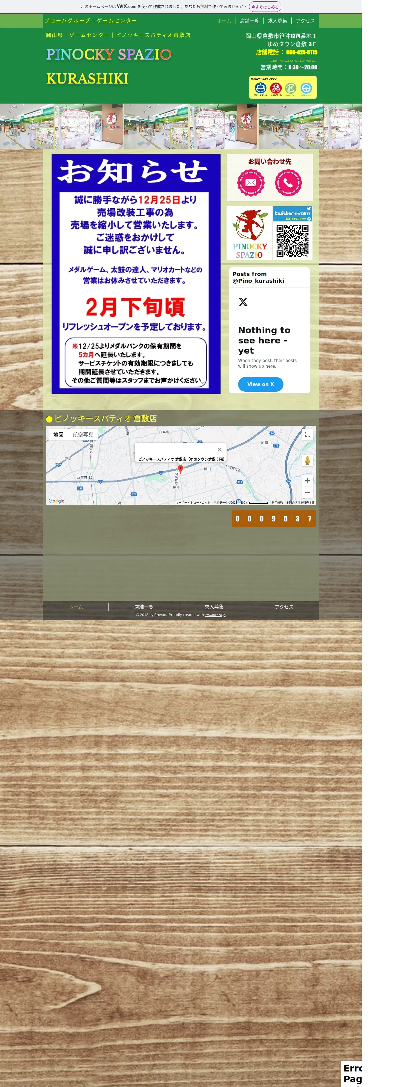Image resolution: width=399 pixels, height=1087 pixels.
Task: Select the Street View pegman
Action: [308, 460]
